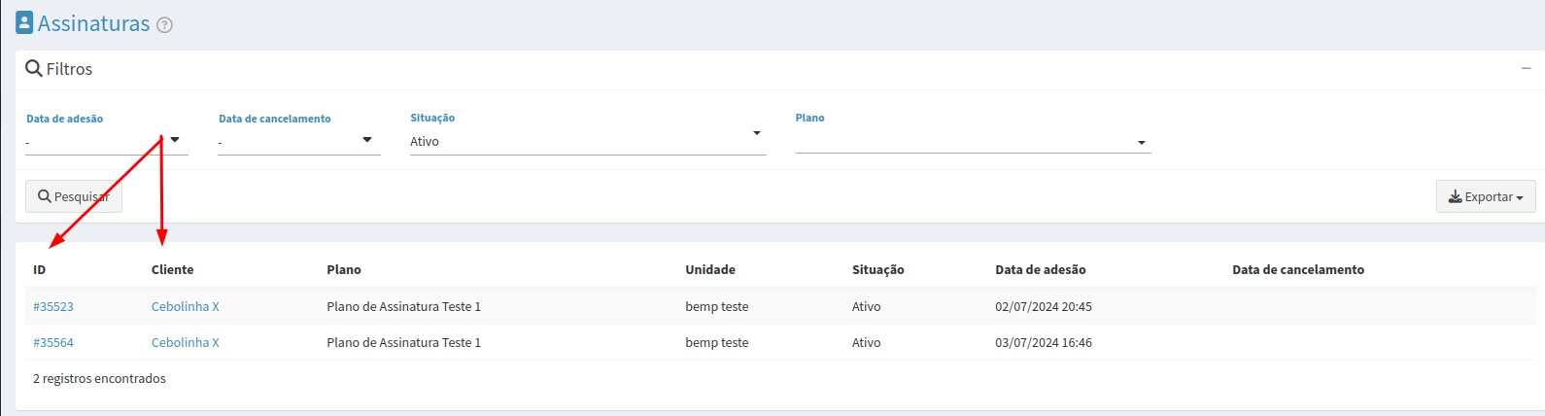Click the Situação column header
The width and height of the screenshot is (1545, 416).
tap(878, 269)
